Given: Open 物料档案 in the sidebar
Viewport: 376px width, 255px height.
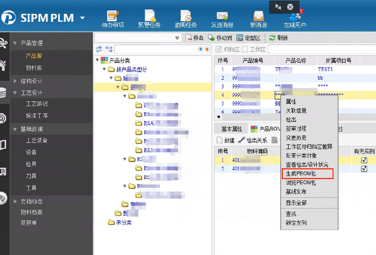Looking at the screenshot, I should (x=31, y=212).
